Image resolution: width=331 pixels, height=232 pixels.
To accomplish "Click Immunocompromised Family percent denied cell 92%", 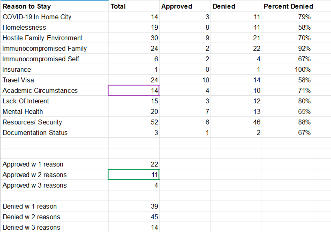I will click(x=288, y=48).
